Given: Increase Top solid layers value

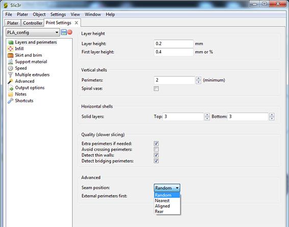Looking at the screenshot, I should tap(207, 115).
